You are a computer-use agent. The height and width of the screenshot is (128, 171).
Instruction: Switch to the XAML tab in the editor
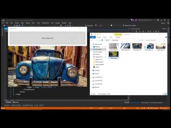pyautogui.click(x=8, y=102)
